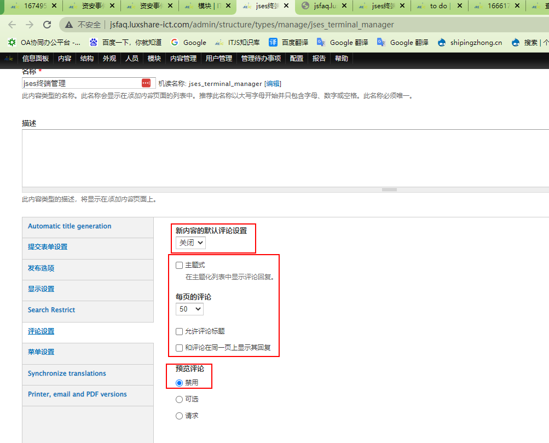Open 模块 admin menu item
Image resolution: width=549 pixels, height=443 pixels.
tap(154, 59)
